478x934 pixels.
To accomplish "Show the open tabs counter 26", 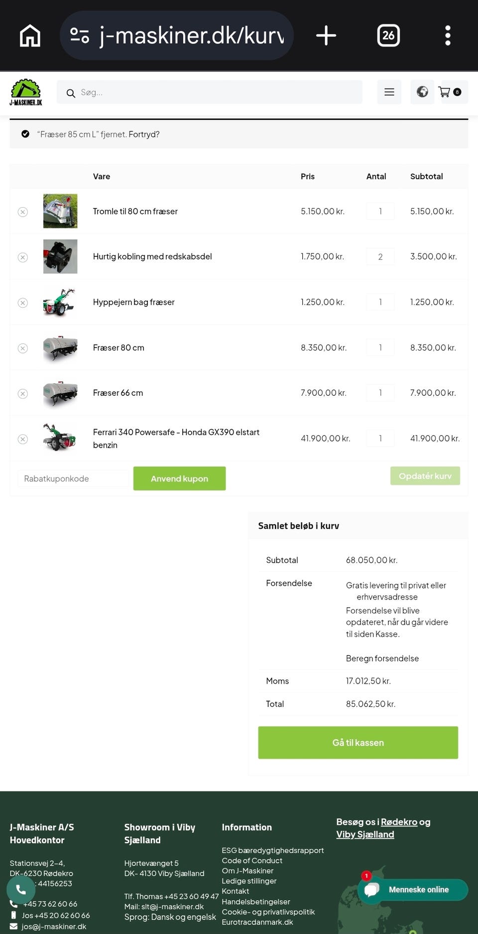I will (388, 36).
